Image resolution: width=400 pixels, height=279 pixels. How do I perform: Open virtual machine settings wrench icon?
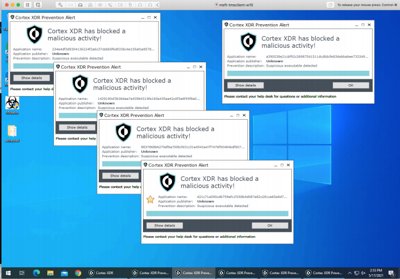coord(60,5)
